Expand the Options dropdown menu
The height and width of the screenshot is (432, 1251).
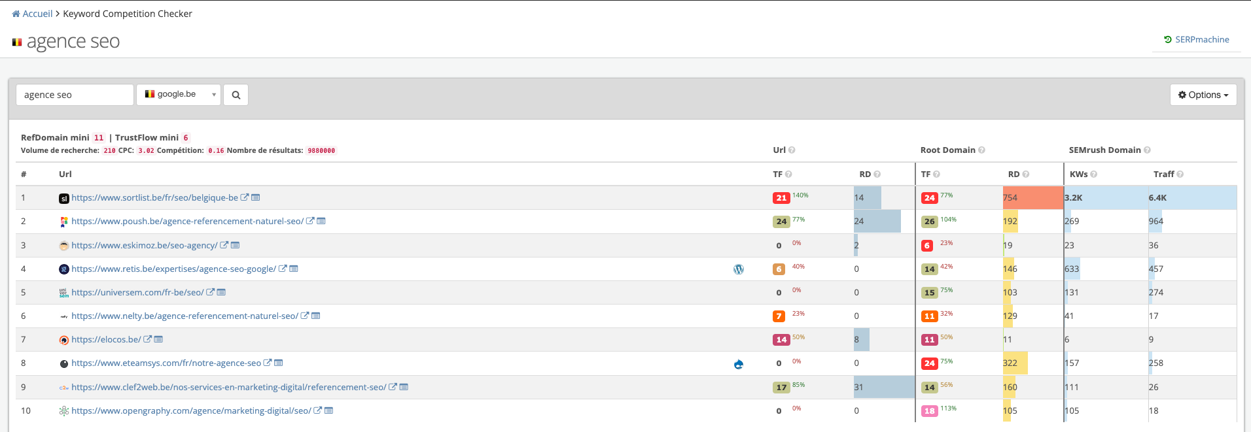coord(1203,95)
